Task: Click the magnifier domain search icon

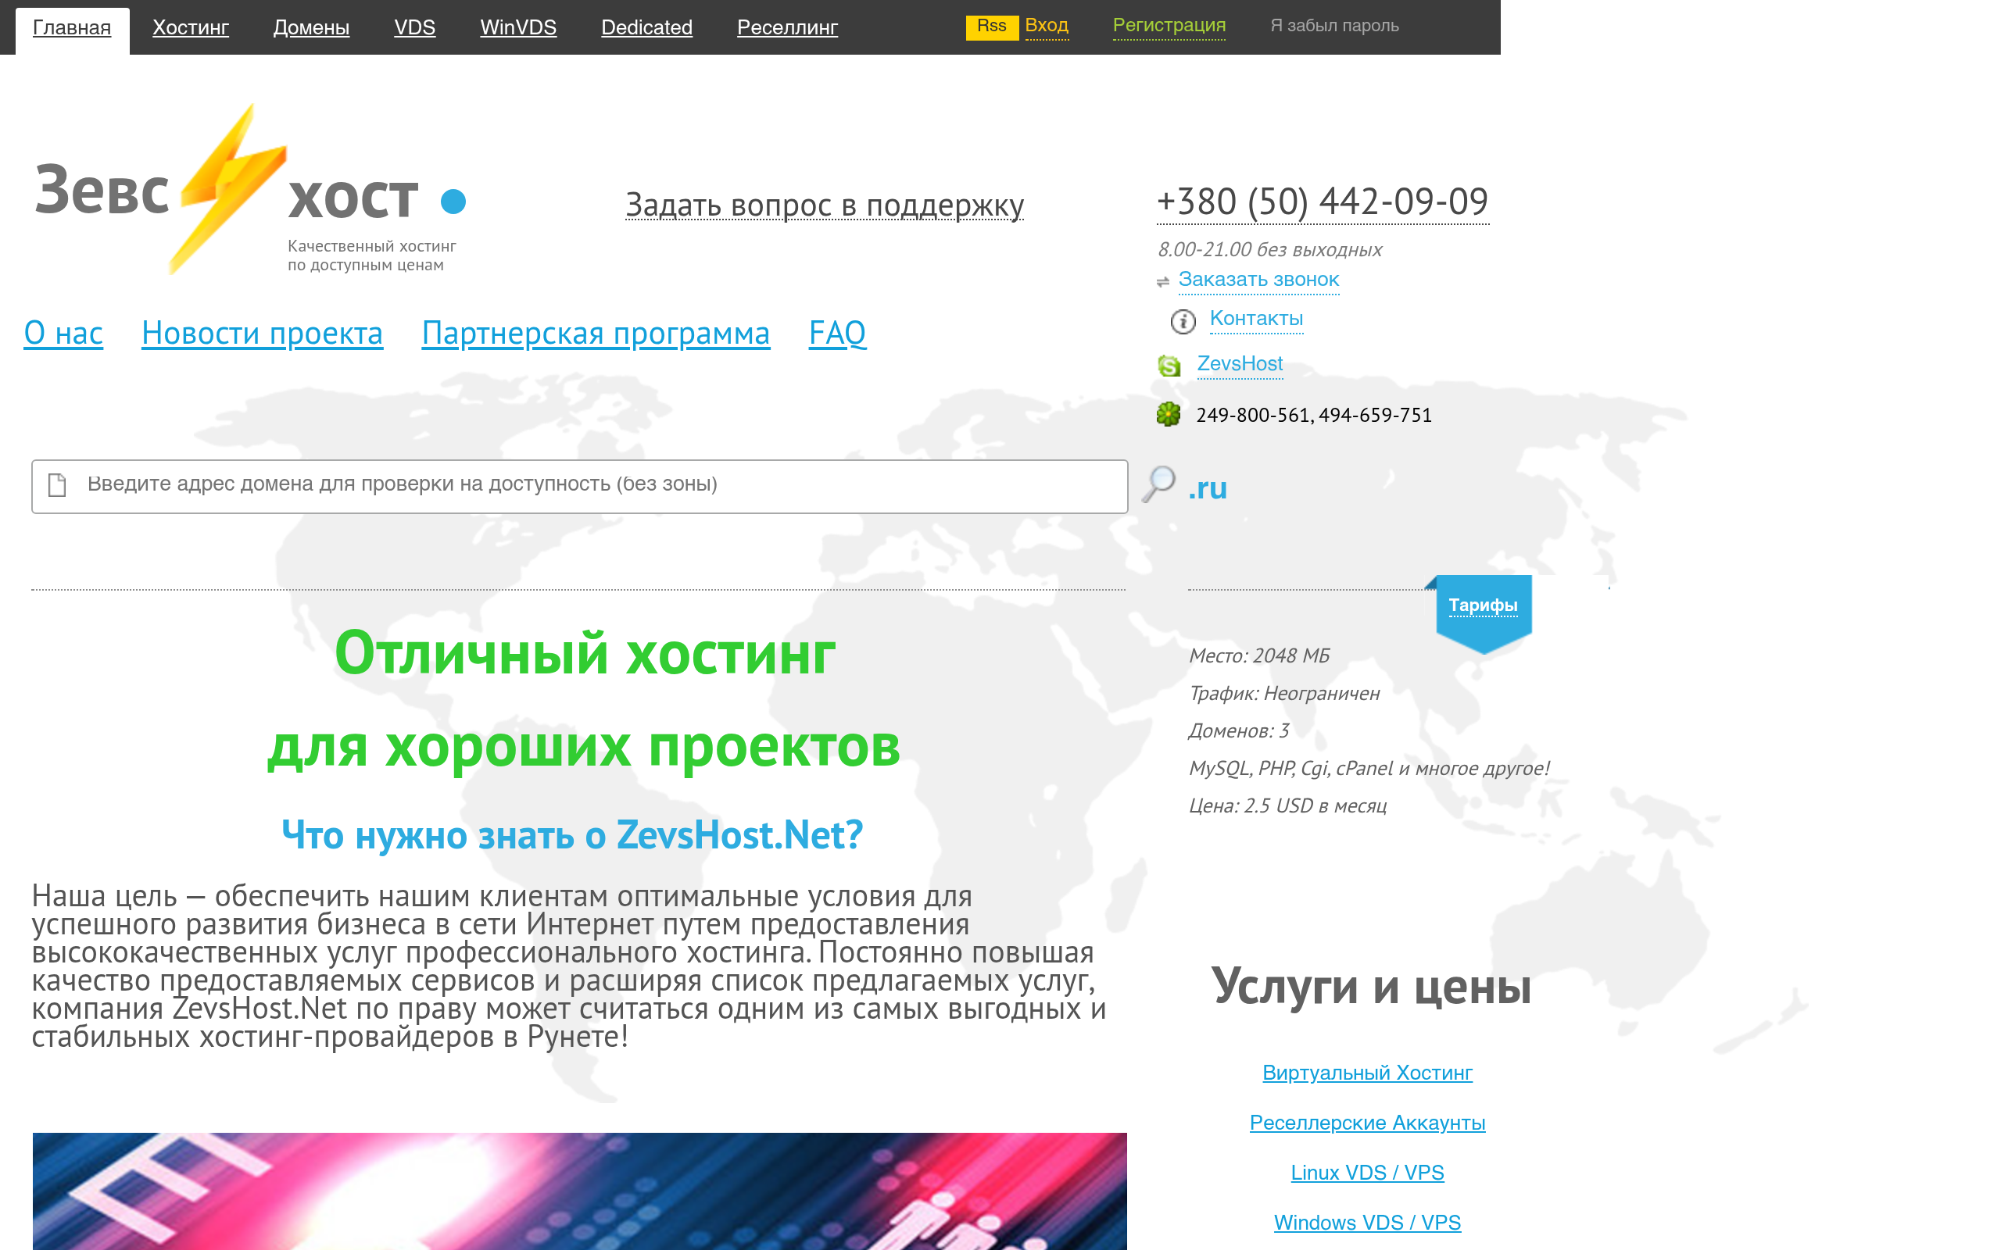Action: point(1158,484)
